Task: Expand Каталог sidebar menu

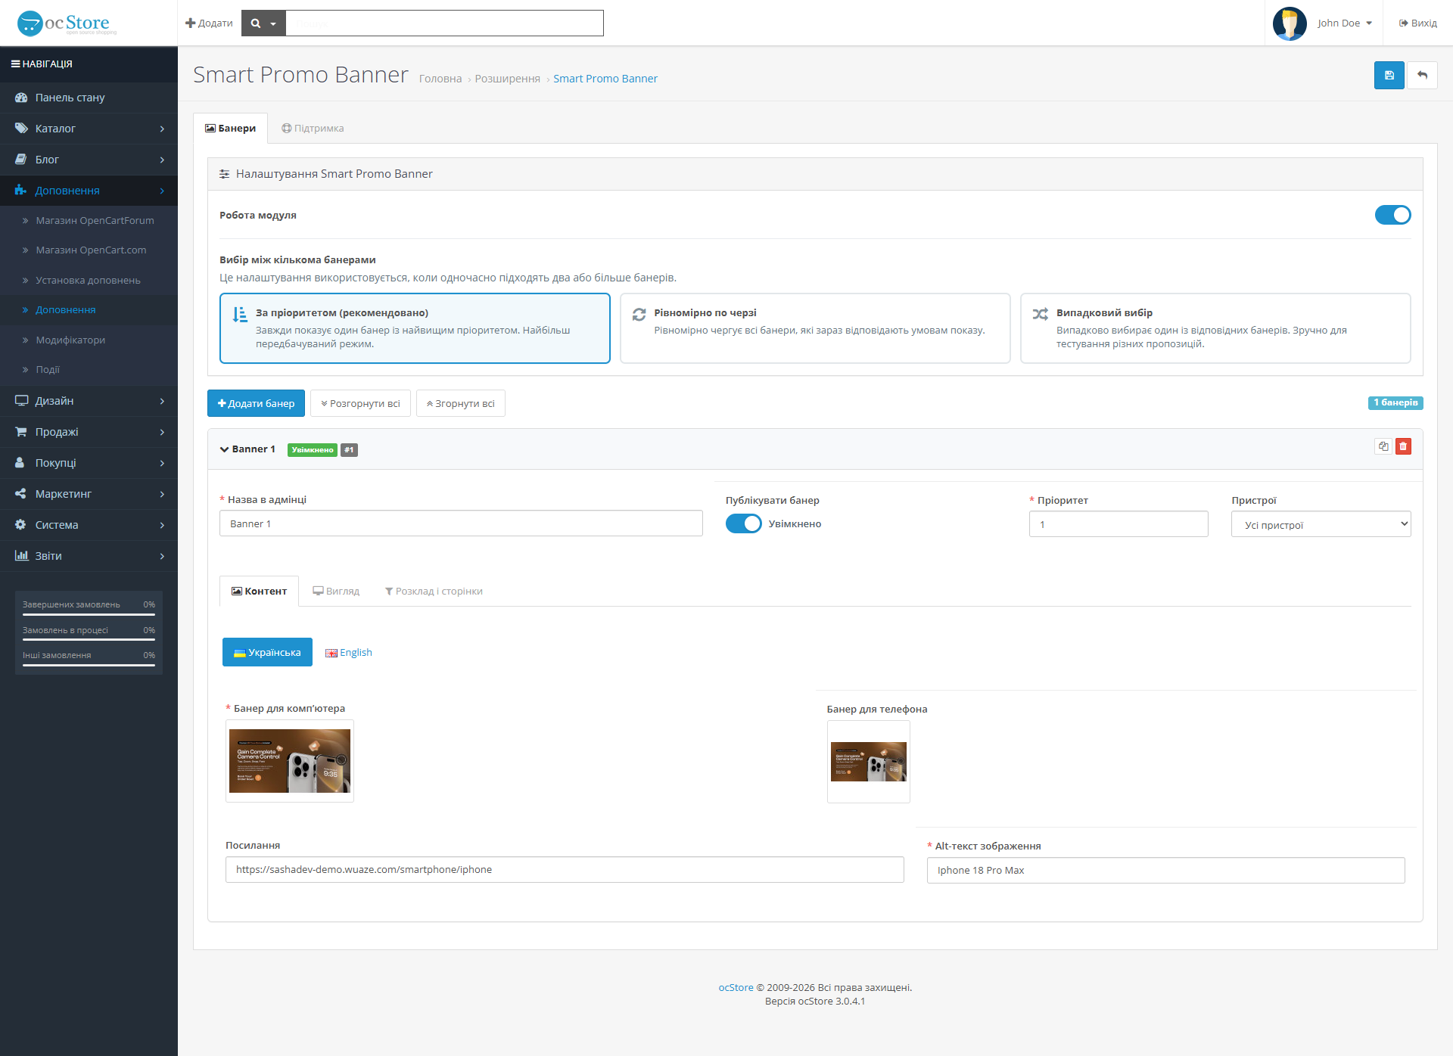Action: click(x=89, y=129)
